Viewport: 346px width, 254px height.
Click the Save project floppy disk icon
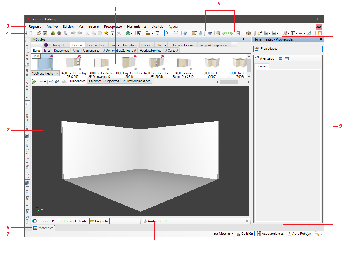[x=45, y=33]
